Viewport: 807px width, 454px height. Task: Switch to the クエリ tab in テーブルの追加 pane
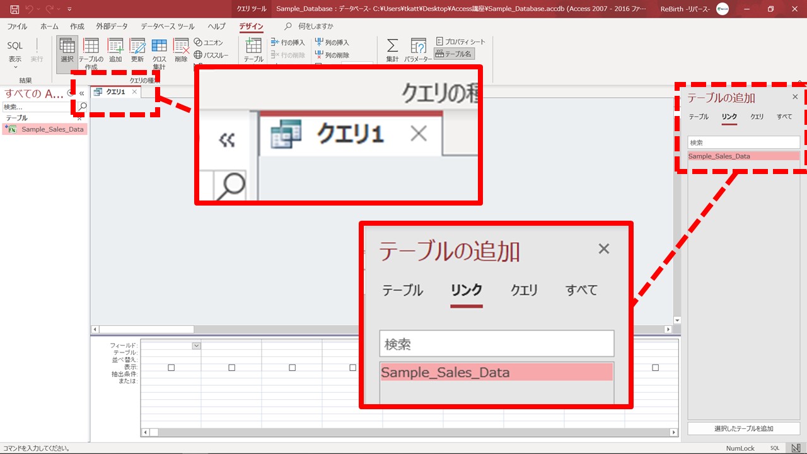pyautogui.click(x=757, y=117)
